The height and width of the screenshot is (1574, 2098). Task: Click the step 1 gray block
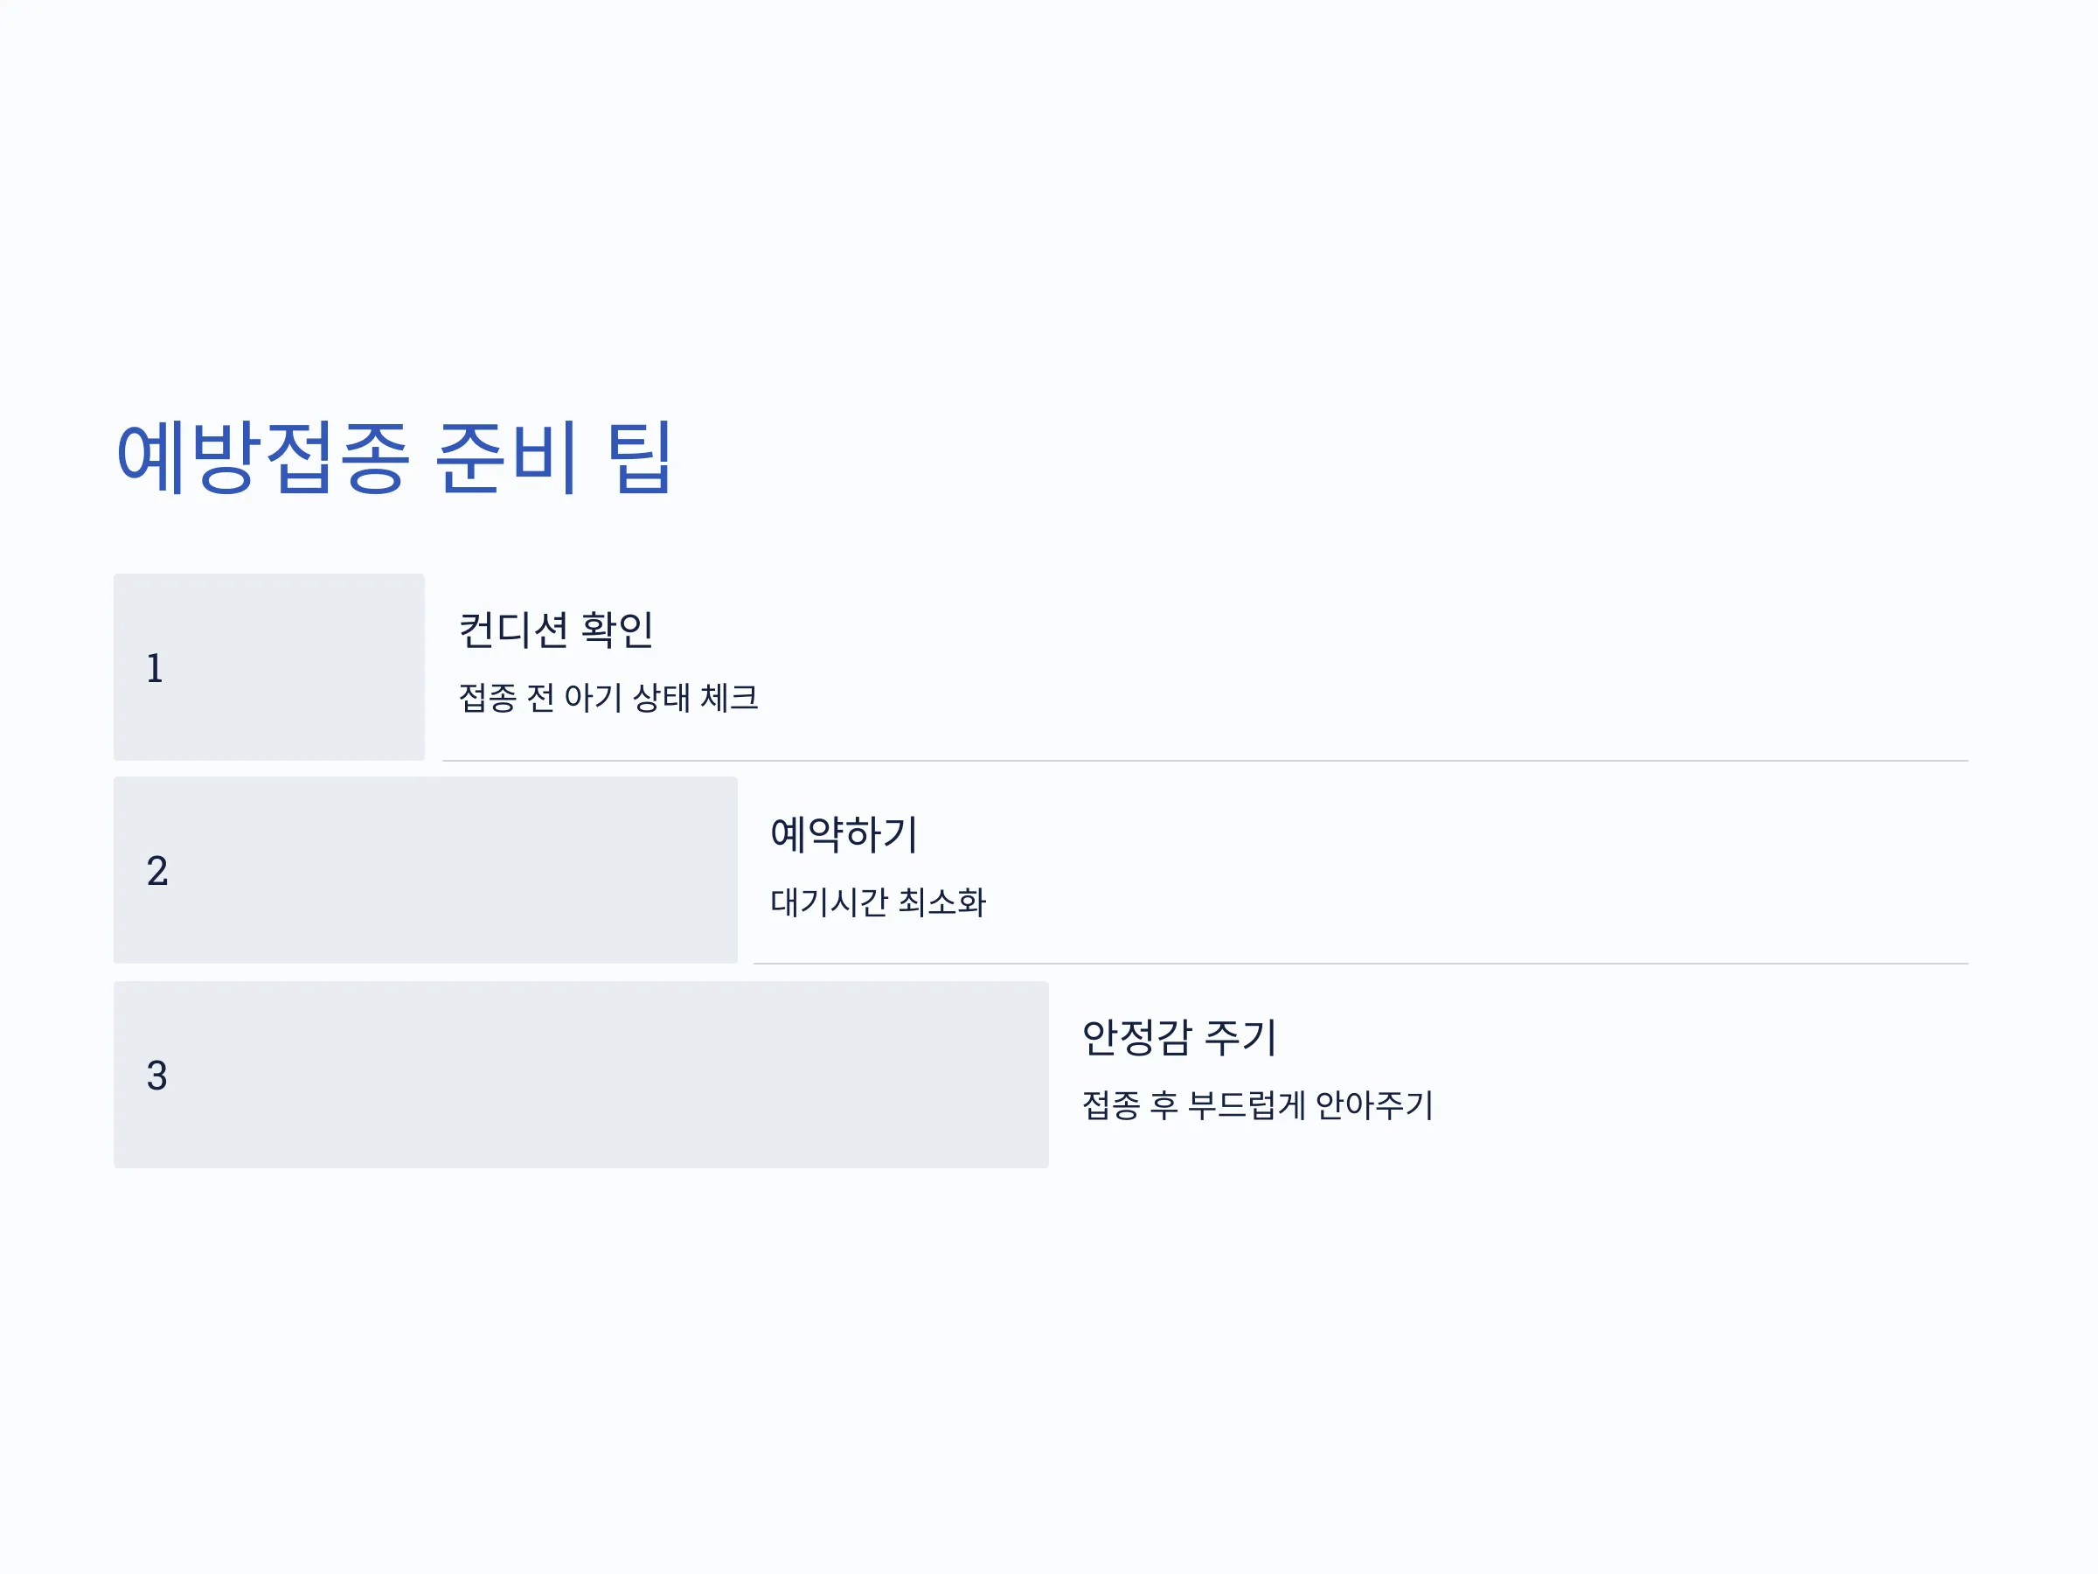(269, 667)
